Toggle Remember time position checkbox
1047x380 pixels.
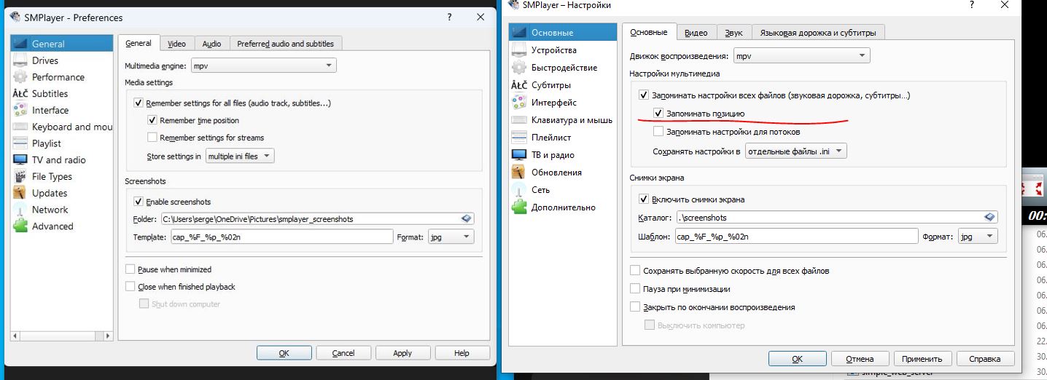pyautogui.click(x=152, y=120)
